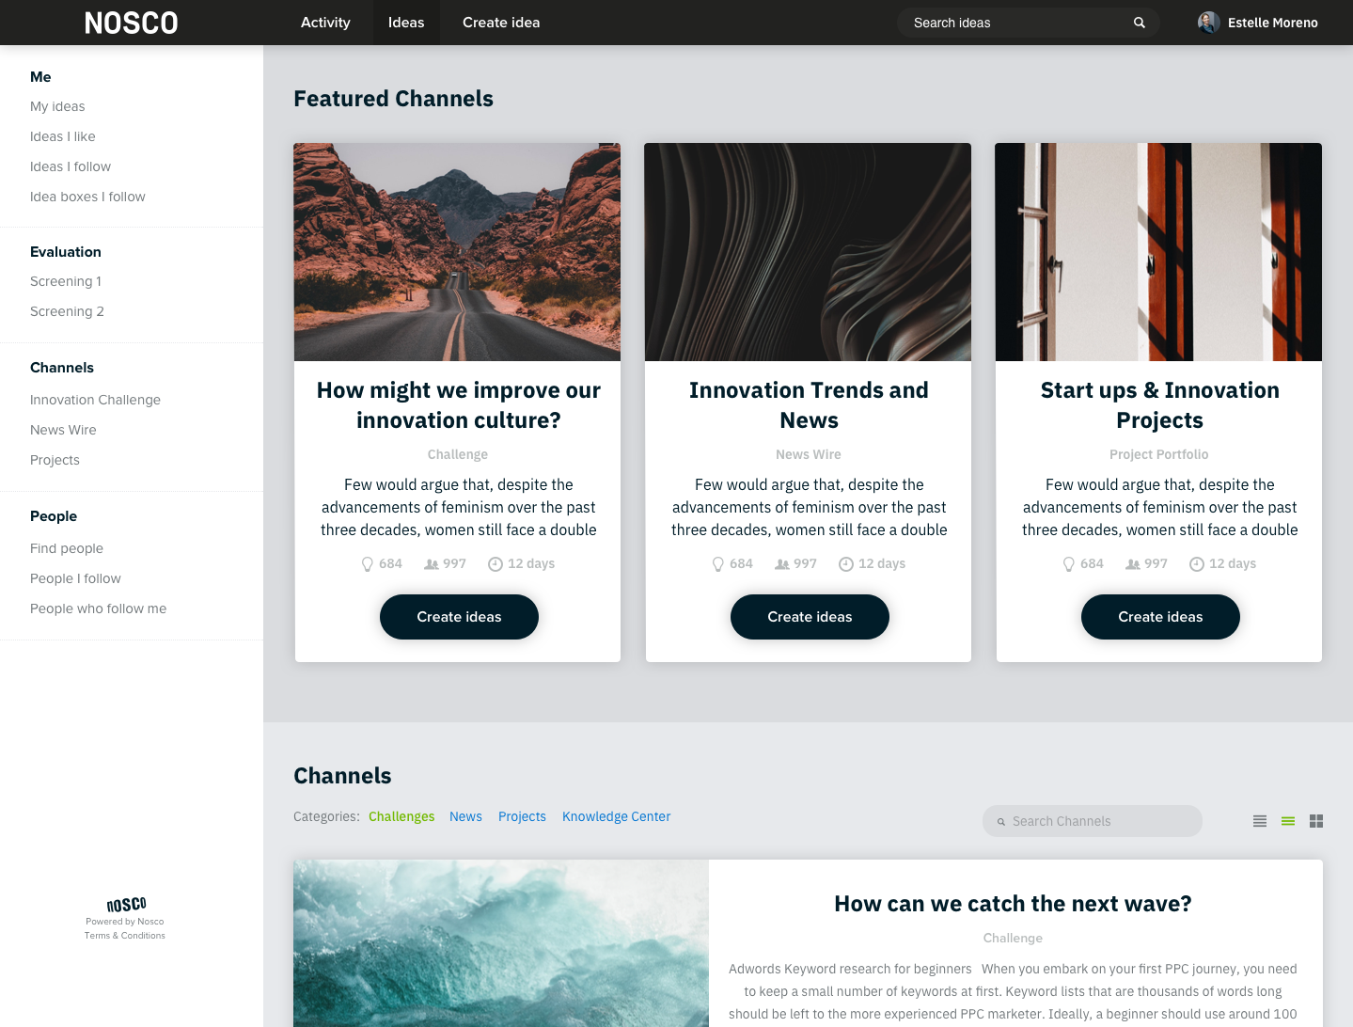Filter channels by Challenges category
The width and height of the screenshot is (1353, 1027).
coord(401,816)
